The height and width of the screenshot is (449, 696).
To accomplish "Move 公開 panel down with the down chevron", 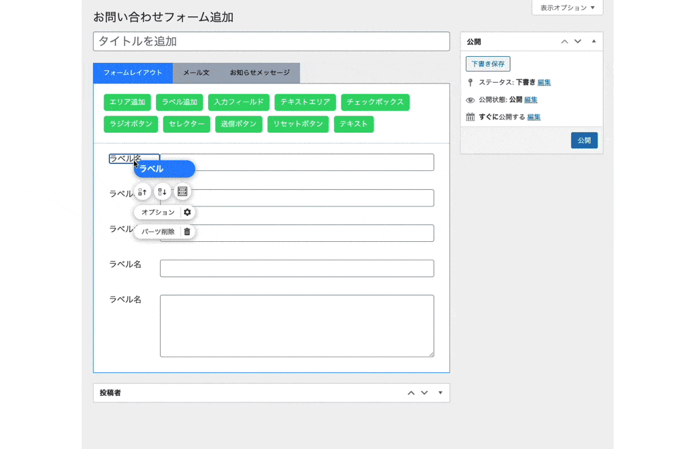I will (578, 41).
